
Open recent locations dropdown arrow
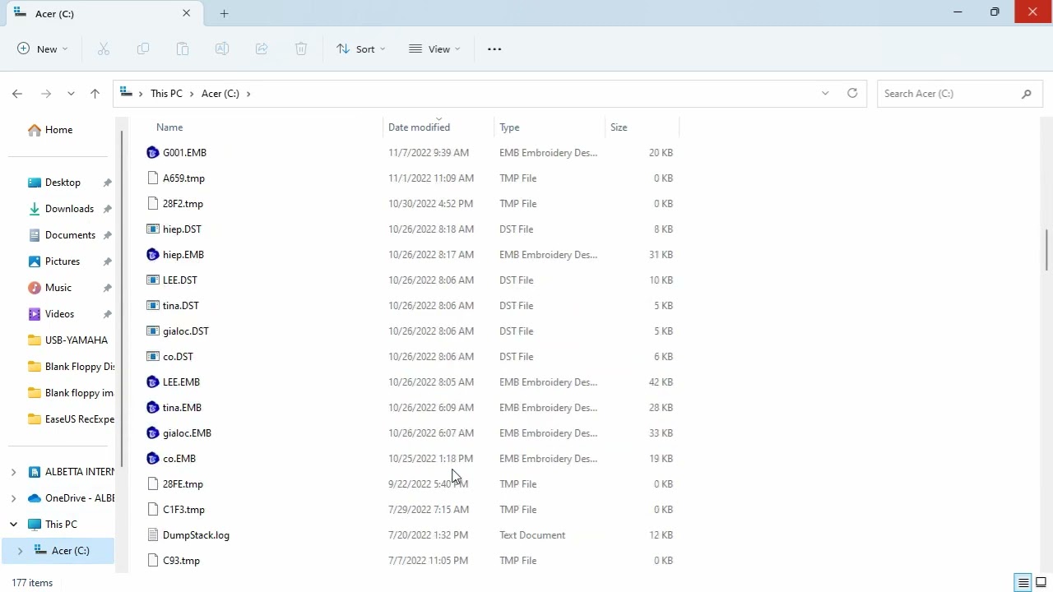pos(71,94)
